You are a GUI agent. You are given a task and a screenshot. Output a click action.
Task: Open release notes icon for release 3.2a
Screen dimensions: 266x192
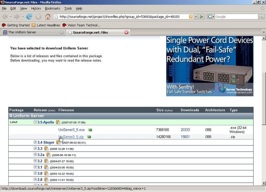[x=48, y=155]
